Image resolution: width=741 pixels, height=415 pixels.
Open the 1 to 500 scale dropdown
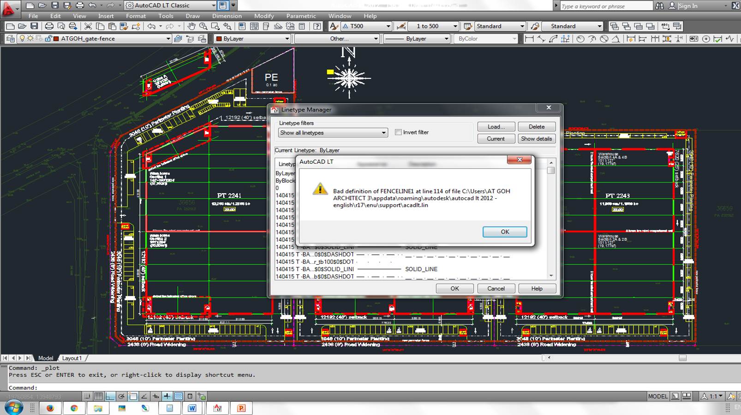click(454, 26)
